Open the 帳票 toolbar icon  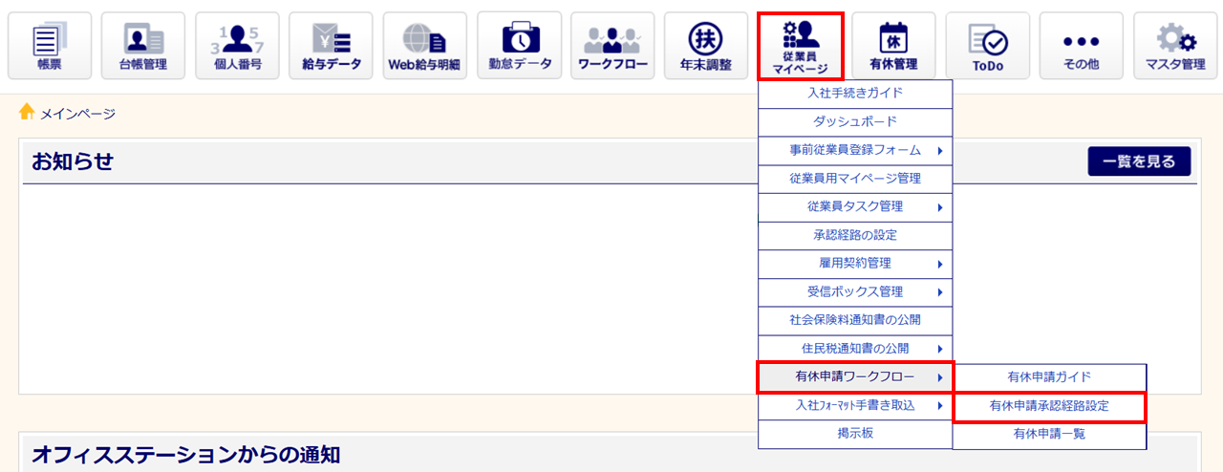[50, 46]
